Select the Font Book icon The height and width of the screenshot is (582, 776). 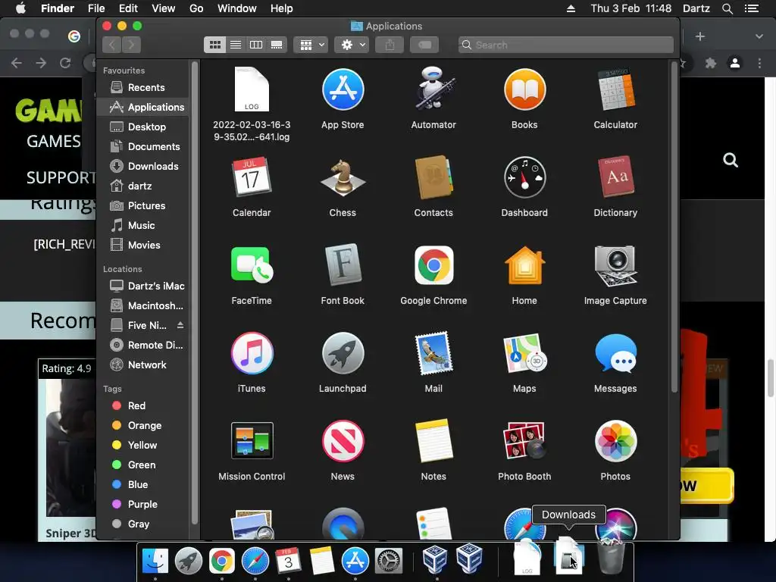(x=343, y=265)
